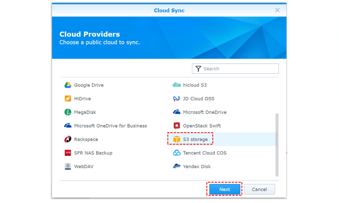Choose the Tencent Cloud COS icon
The image size is (339, 203).
tap(177, 153)
